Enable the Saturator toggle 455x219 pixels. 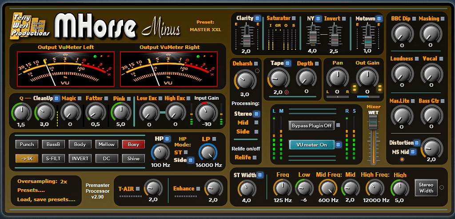294,18
